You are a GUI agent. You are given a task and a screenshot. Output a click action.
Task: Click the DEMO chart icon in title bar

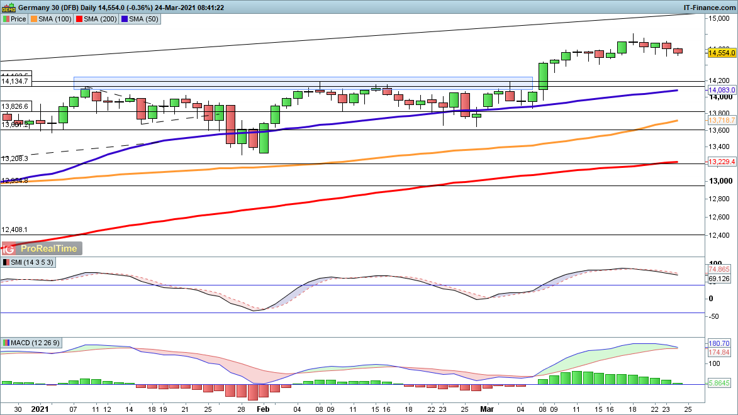click(x=9, y=8)
